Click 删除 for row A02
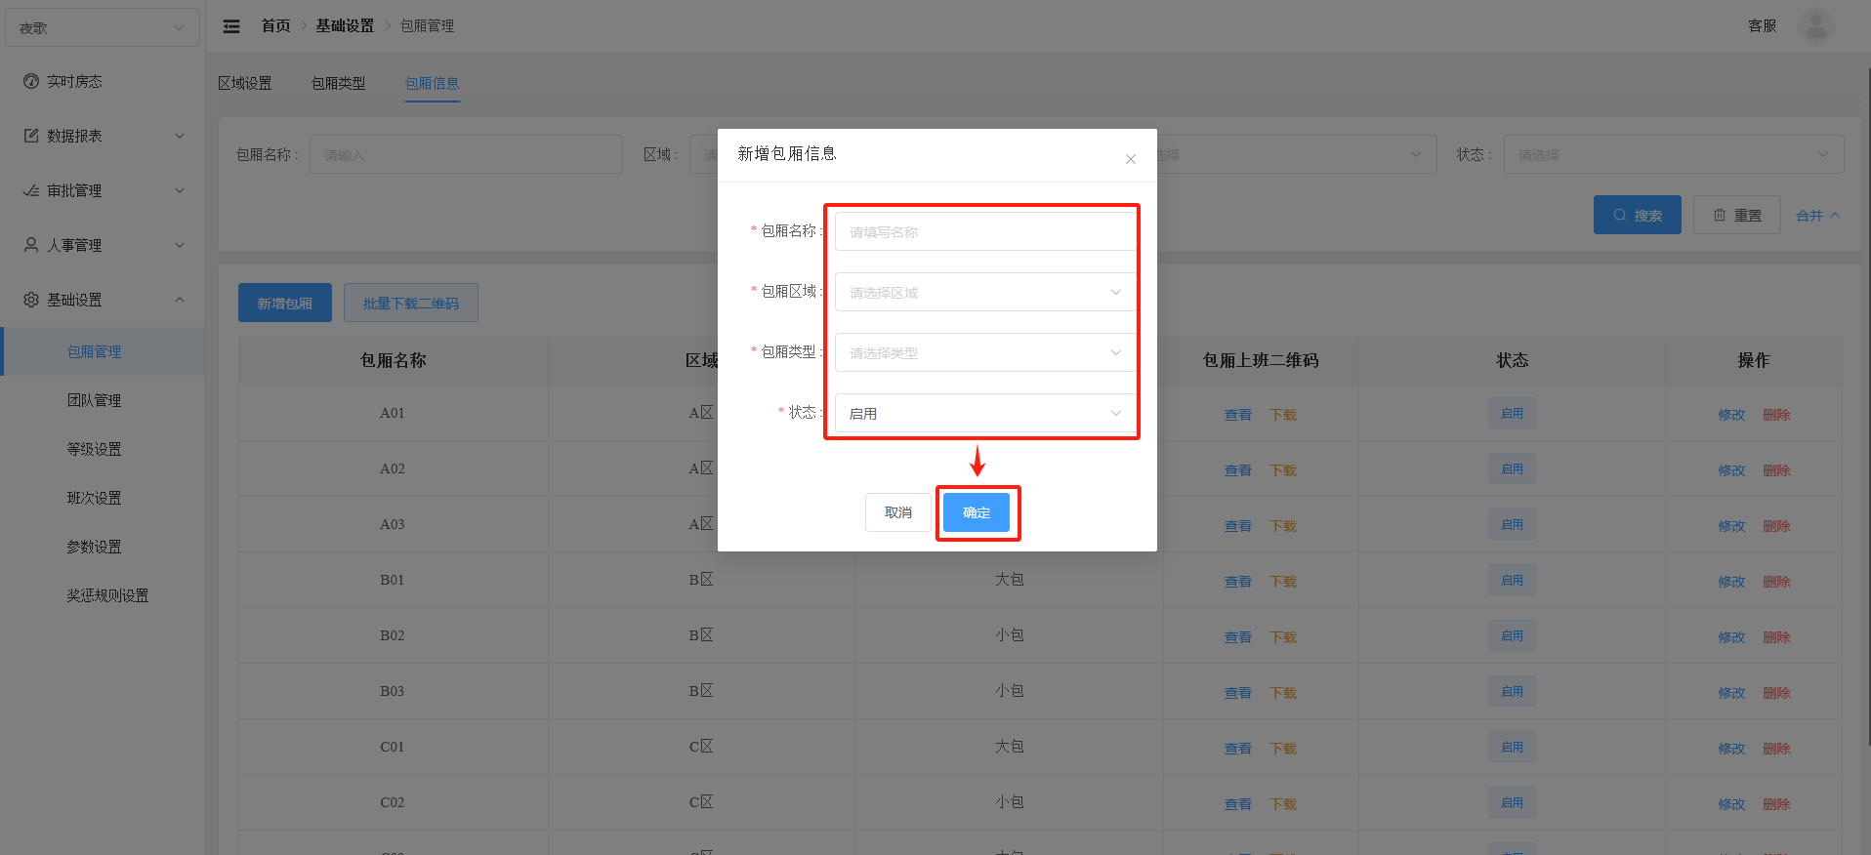Image resolution: width=1871 pixels, height=855 pixels. coord(1776,470)
